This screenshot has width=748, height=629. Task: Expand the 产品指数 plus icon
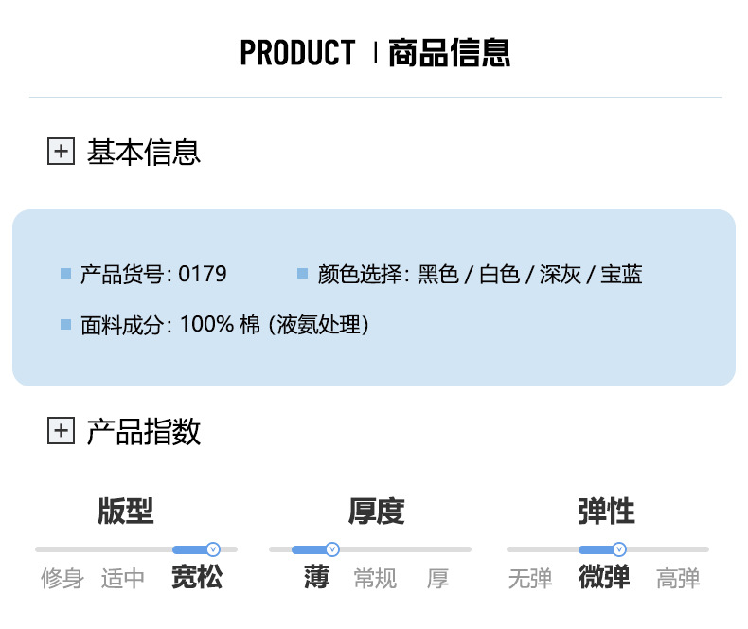coord(61,432)
